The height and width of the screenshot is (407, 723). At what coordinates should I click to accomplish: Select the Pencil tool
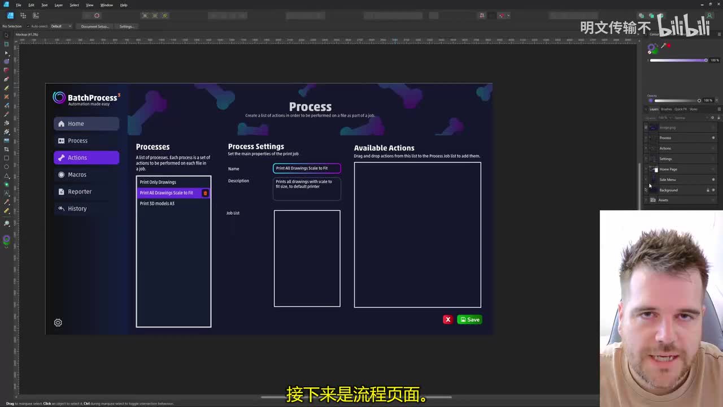(x=6, y=87)
